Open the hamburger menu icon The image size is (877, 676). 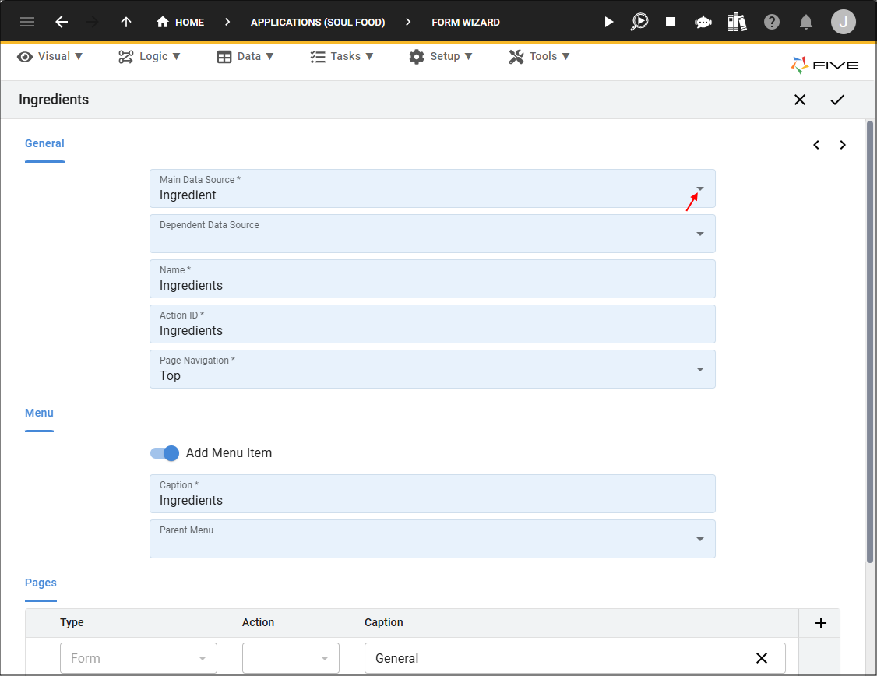[26, 22]
